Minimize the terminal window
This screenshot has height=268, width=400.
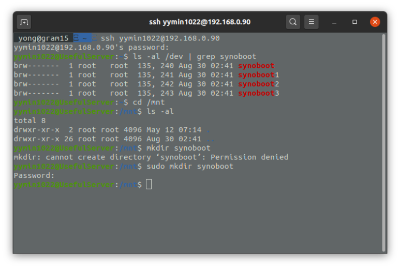334,22
